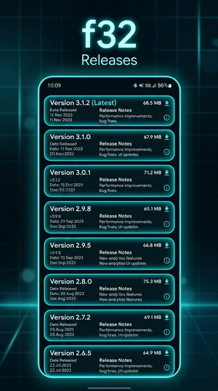This screenshot has width=218, height=391.
Task: Download Version 2.6.5 release
Action: click(x=167, y=353)
